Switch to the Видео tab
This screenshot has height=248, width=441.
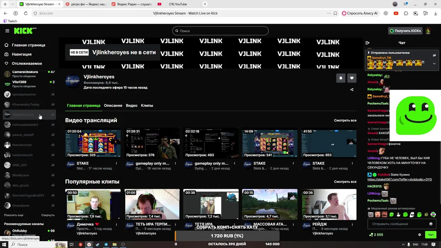132,105
